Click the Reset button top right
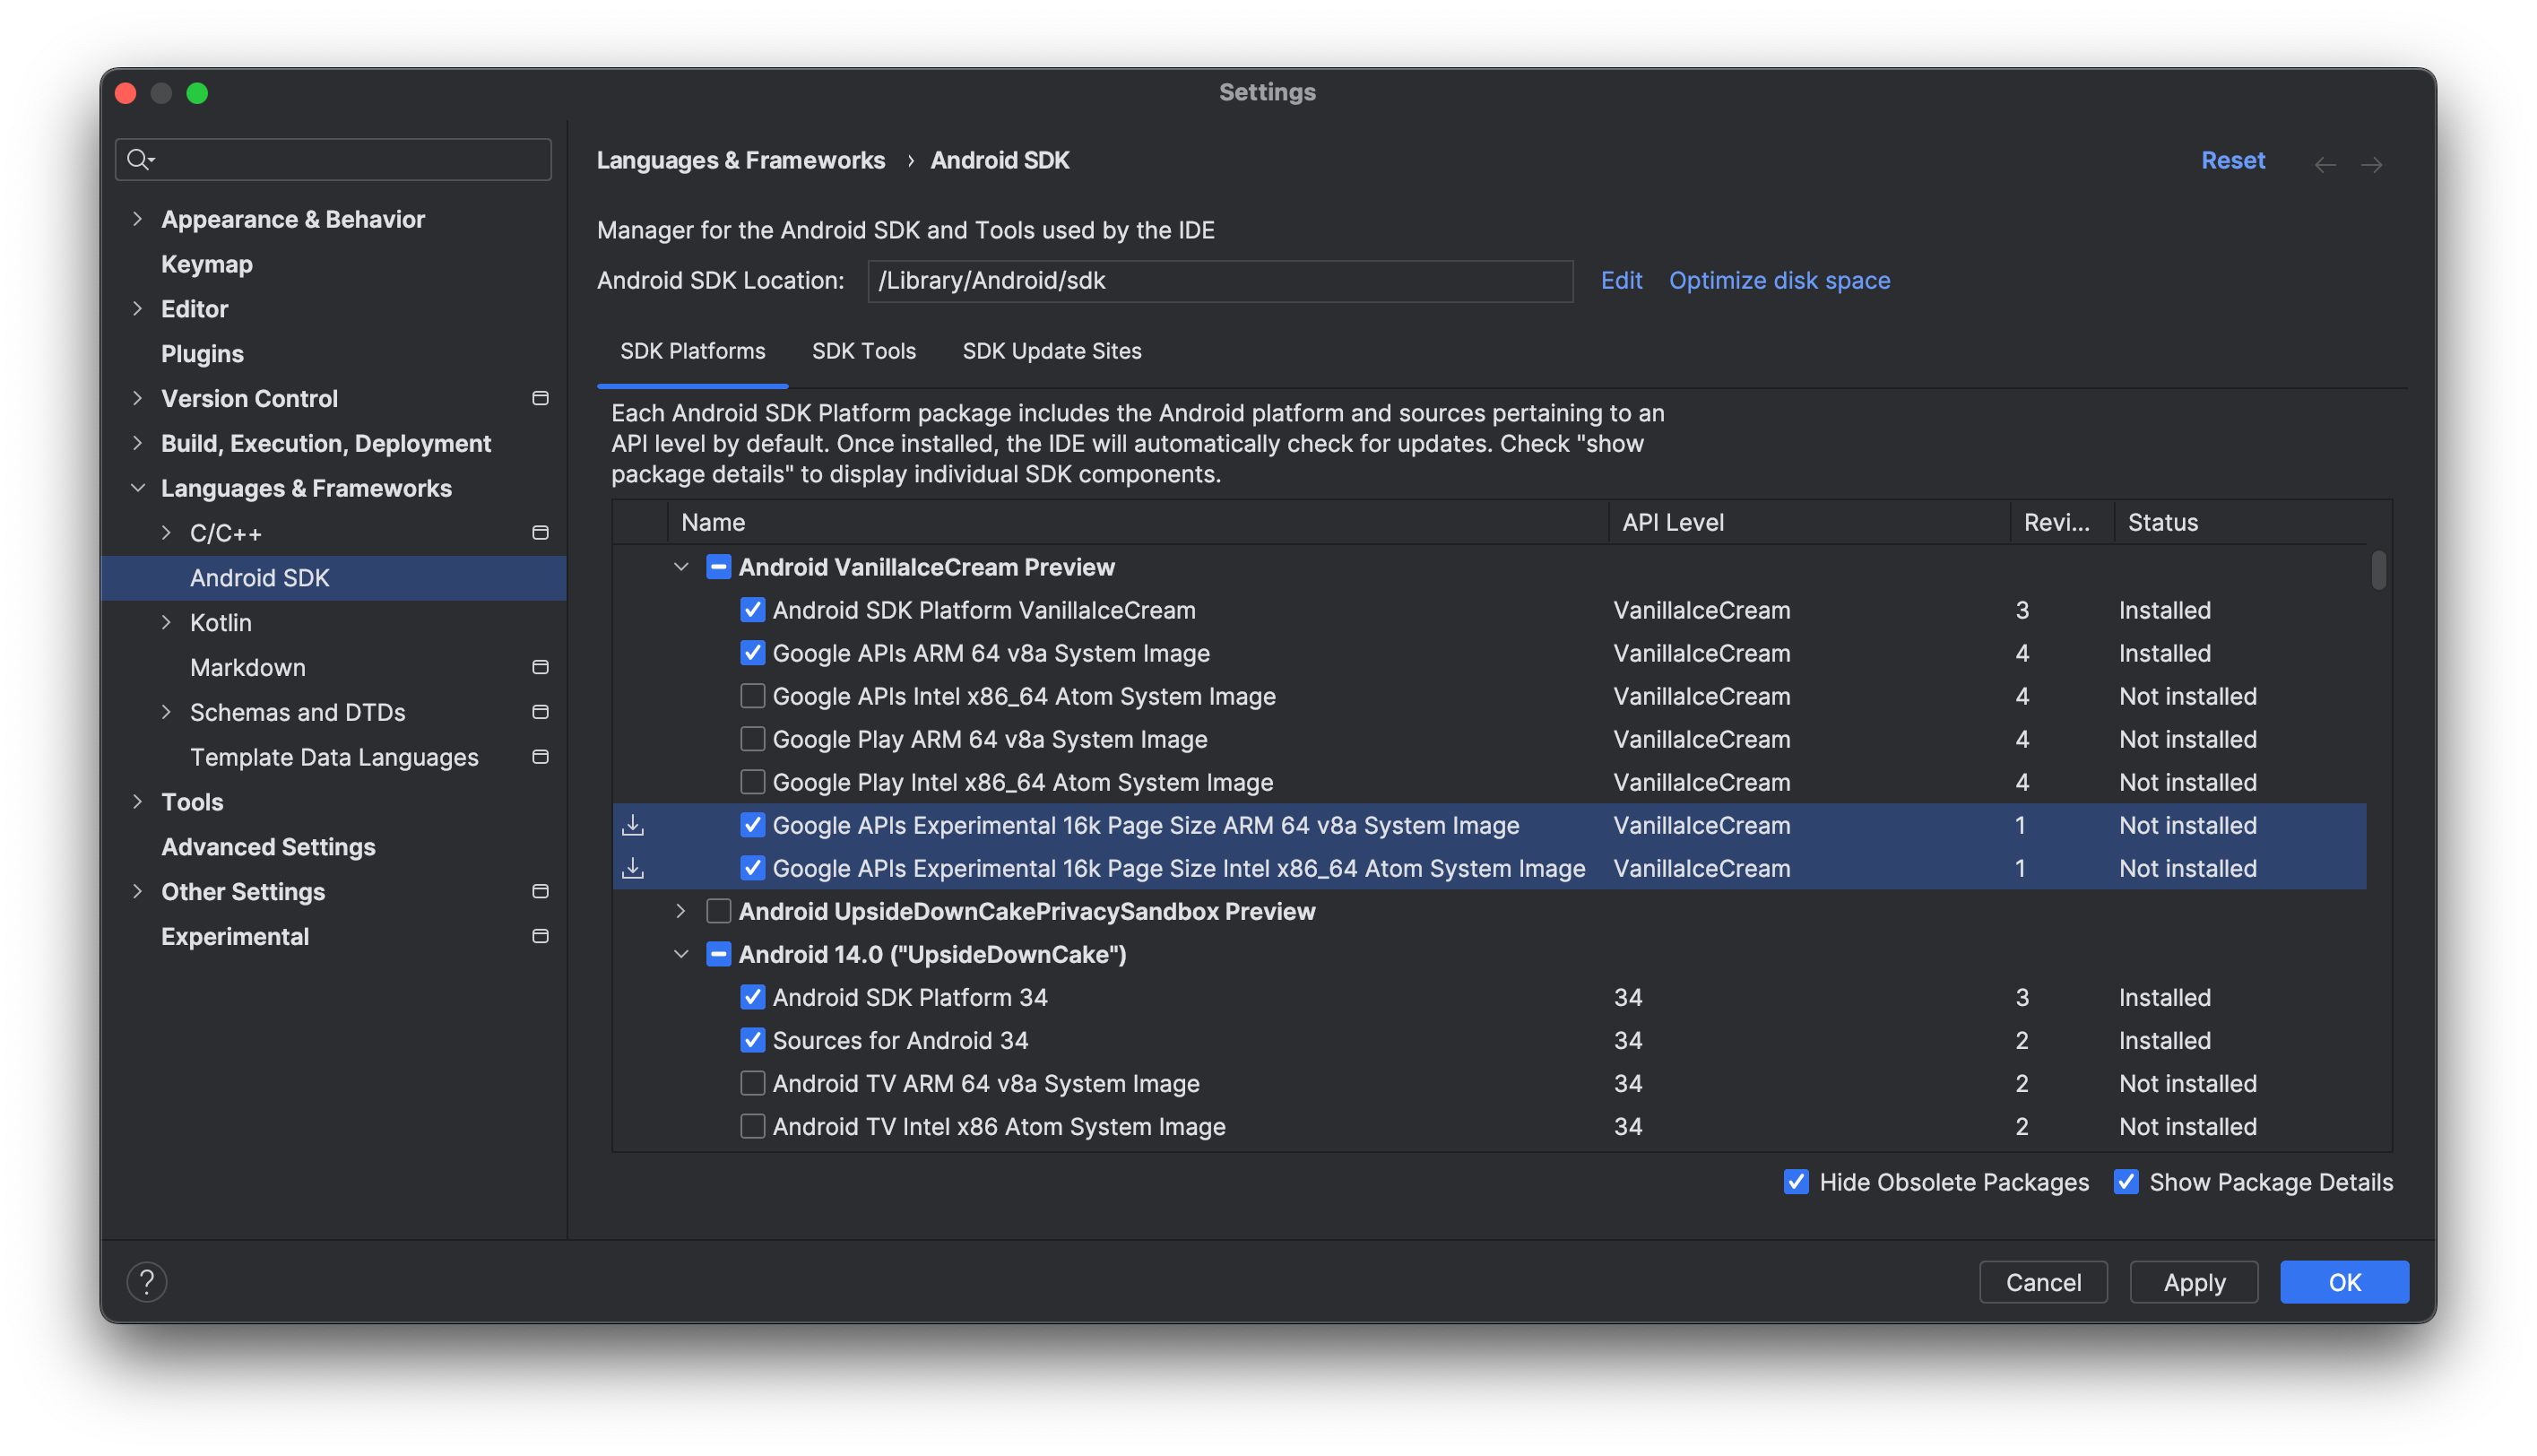 click(x=2232, y=159)
